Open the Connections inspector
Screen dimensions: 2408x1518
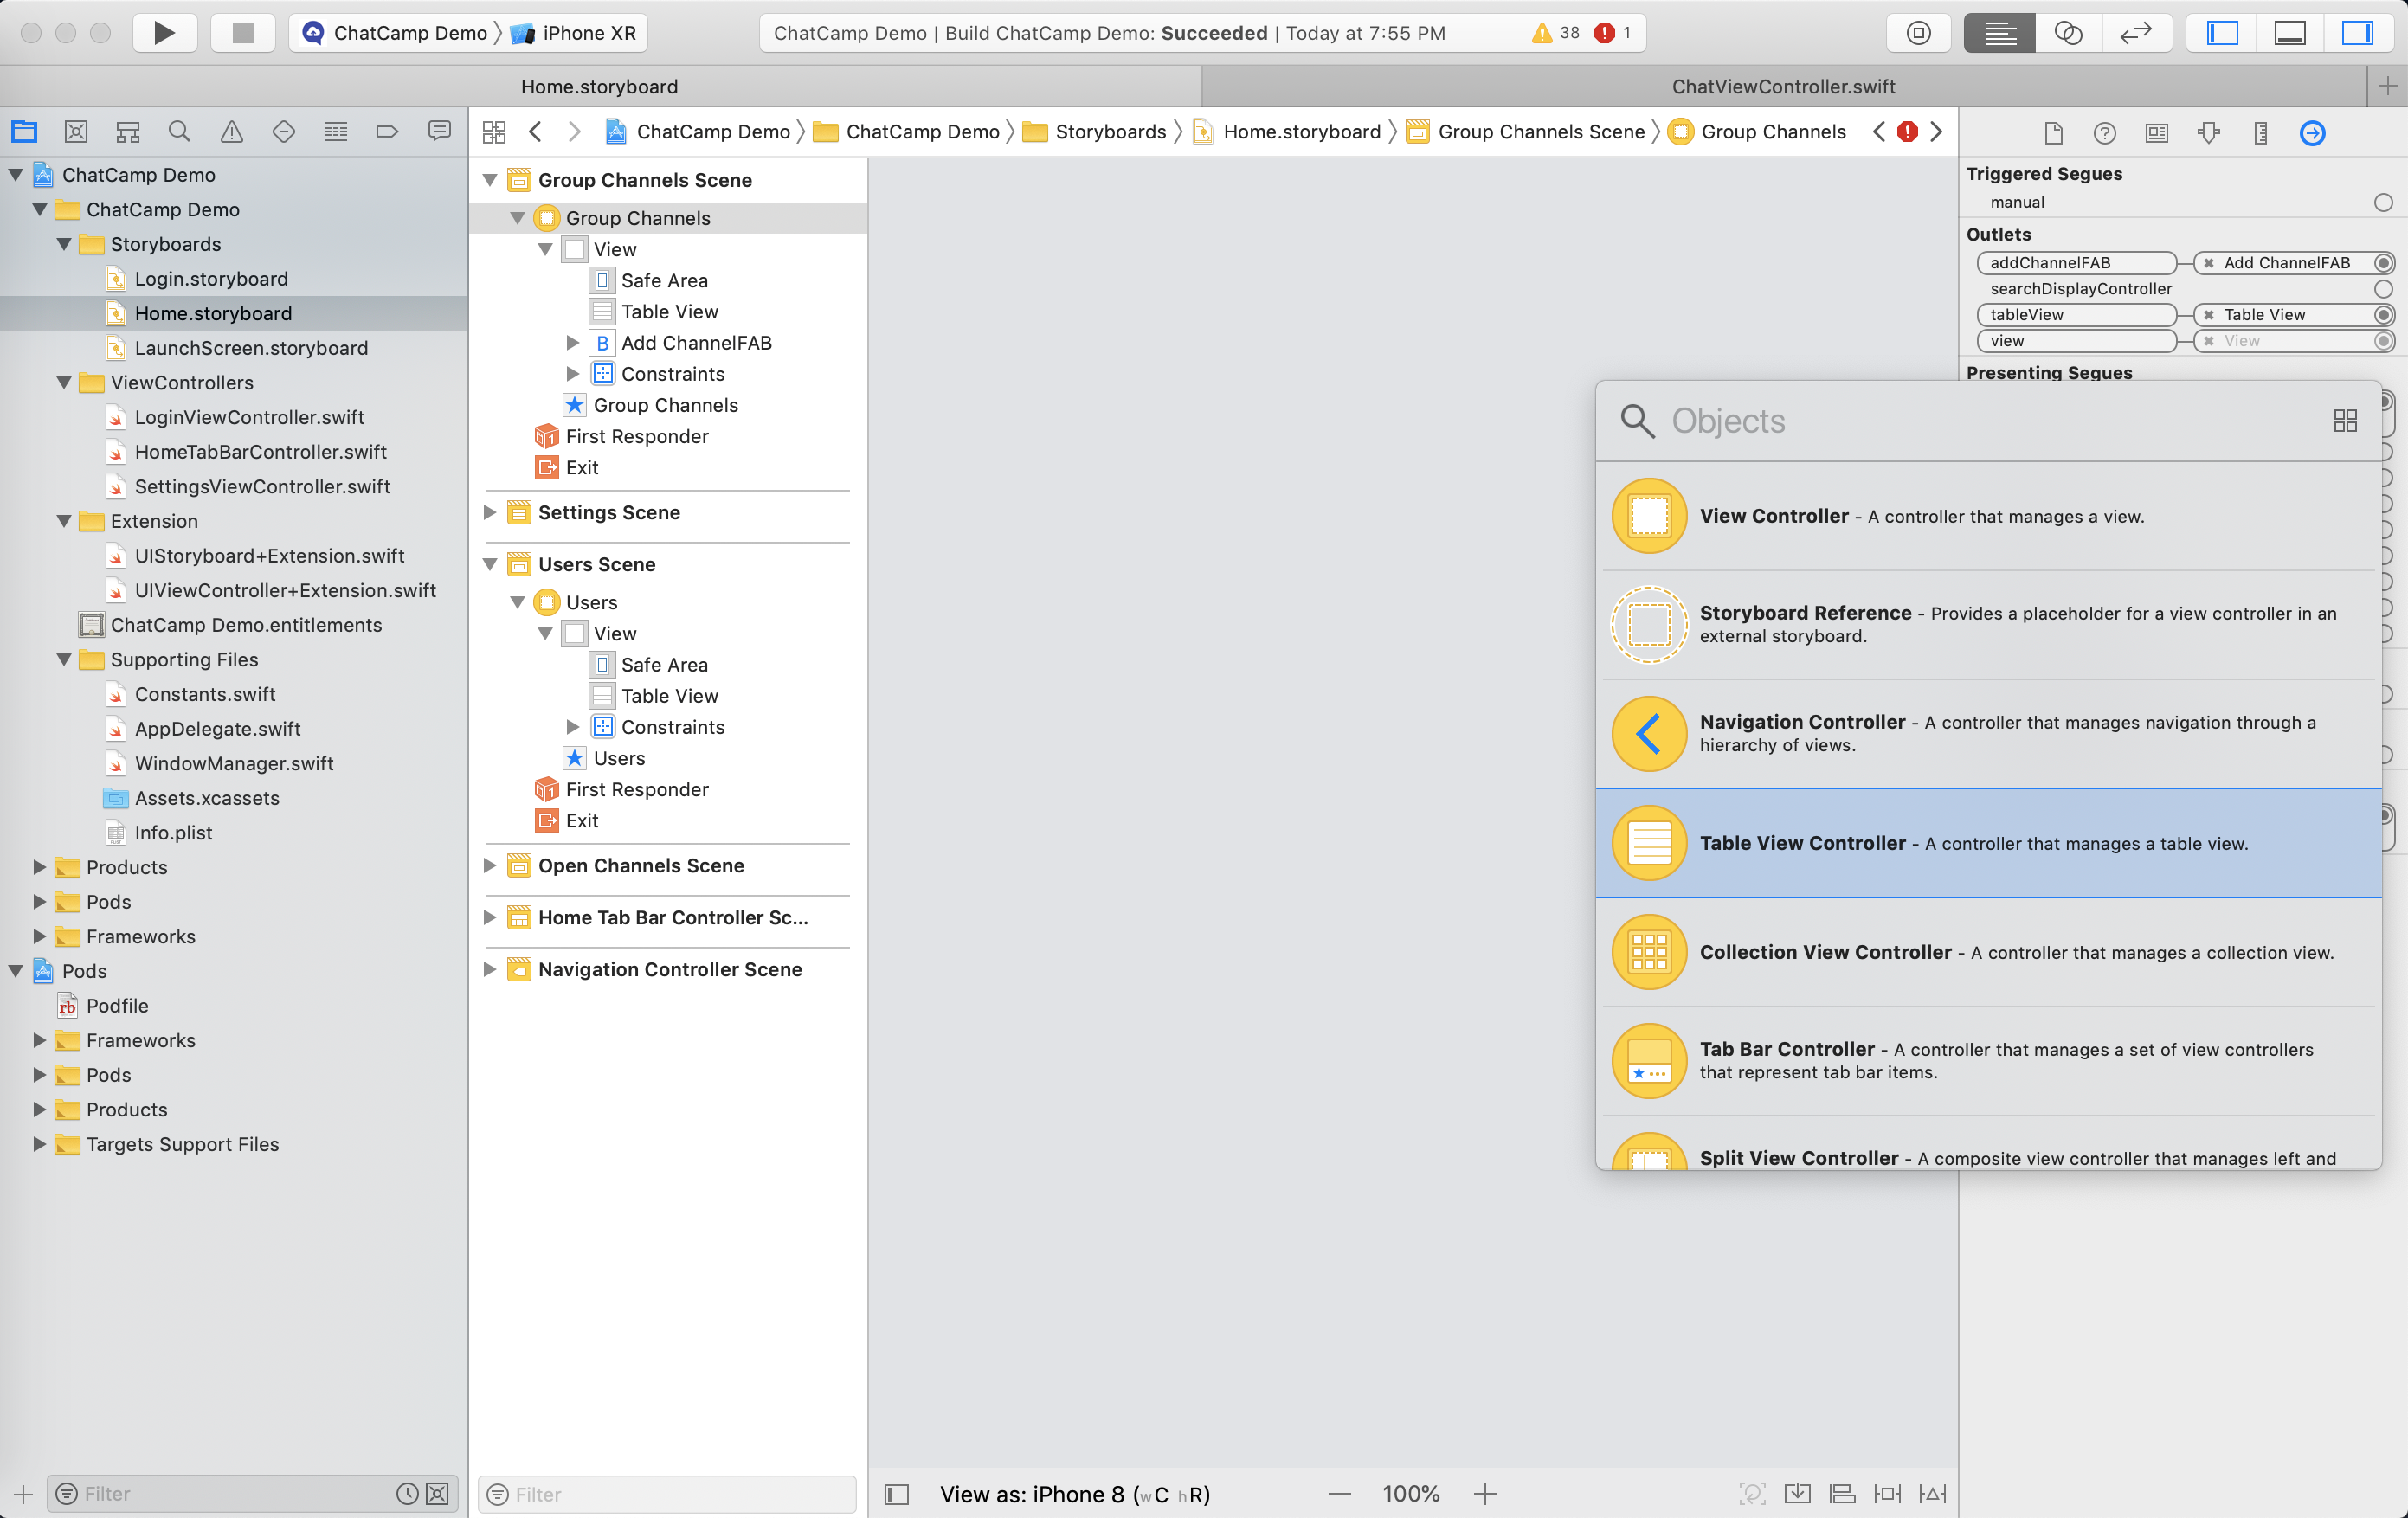pos(2313,133)
